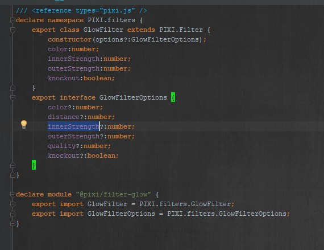This screenshot has width=324, height=250.
Task: Click the fold end marker closing the GlowFilter class
Action: coord(13,88)
